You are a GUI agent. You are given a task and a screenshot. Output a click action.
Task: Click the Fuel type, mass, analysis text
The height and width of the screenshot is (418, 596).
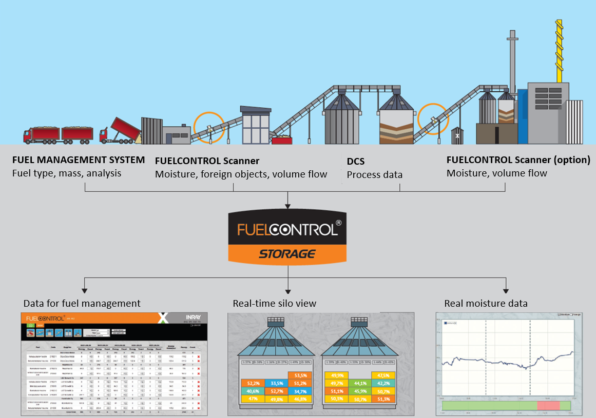coord(67,173)
